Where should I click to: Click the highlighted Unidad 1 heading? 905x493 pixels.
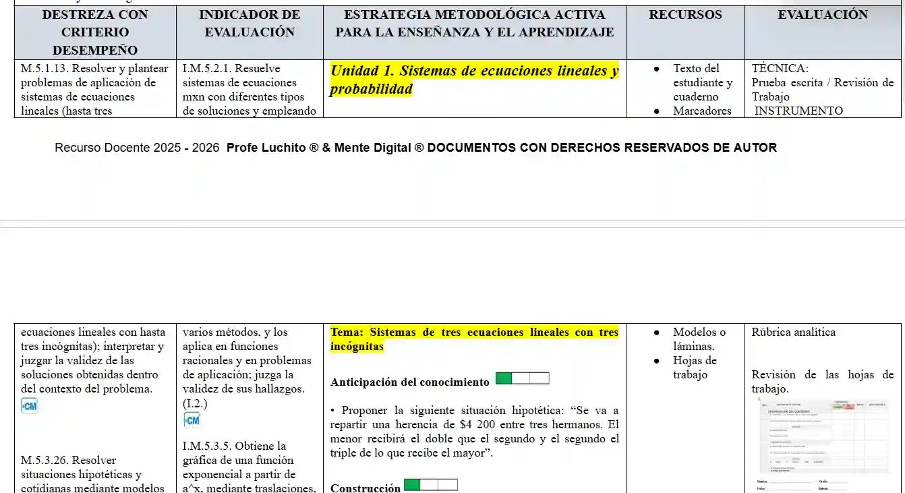pos(474,80)
